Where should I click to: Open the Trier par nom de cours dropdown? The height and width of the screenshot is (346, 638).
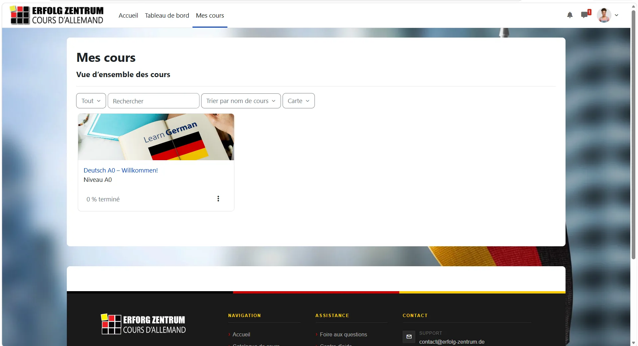241,101
